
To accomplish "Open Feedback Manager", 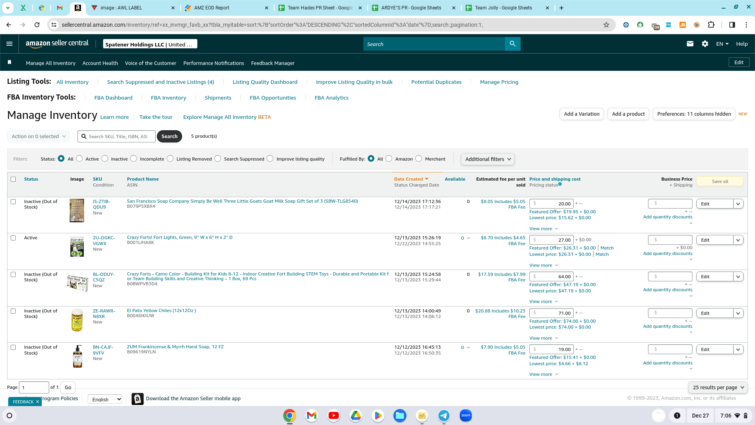I will pyautogui.click(x=273, y=63).
